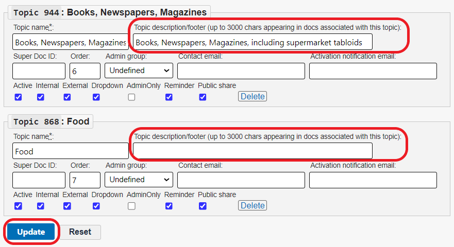This screenshot has width=454, height=247.
Task: Toggle Active checkbox for Food topic
Action: point(18,206)
